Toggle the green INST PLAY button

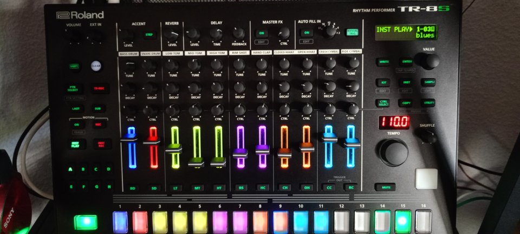pyautogui.click(x=75, y=144)
